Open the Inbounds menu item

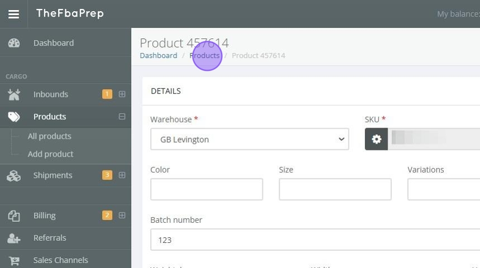(51, 94)
